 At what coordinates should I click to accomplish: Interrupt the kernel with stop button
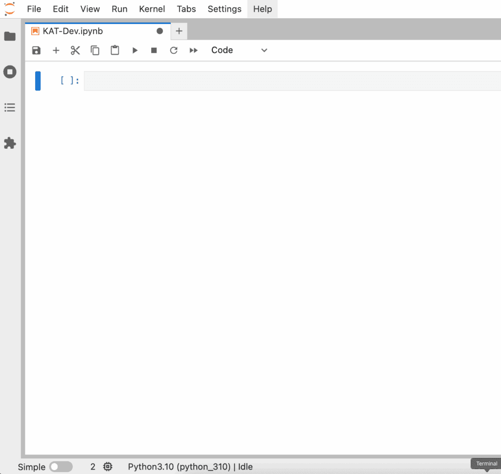click(154, 50)
